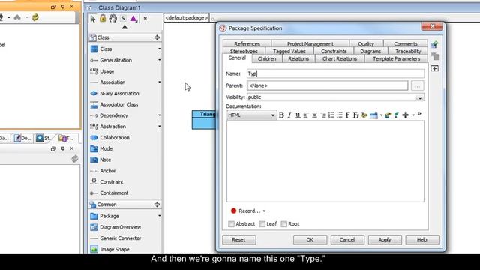Click the Documentation text area
Image resolution: width=480 pixels, height=270 pixels.
pos(325,161)
